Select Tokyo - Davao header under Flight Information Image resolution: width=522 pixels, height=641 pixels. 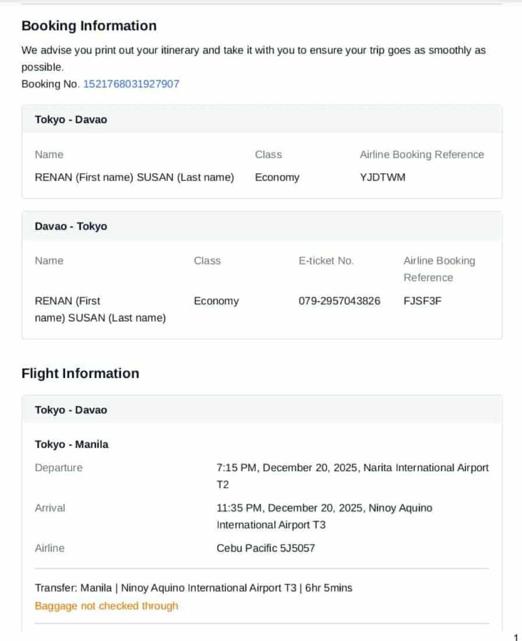71,410
